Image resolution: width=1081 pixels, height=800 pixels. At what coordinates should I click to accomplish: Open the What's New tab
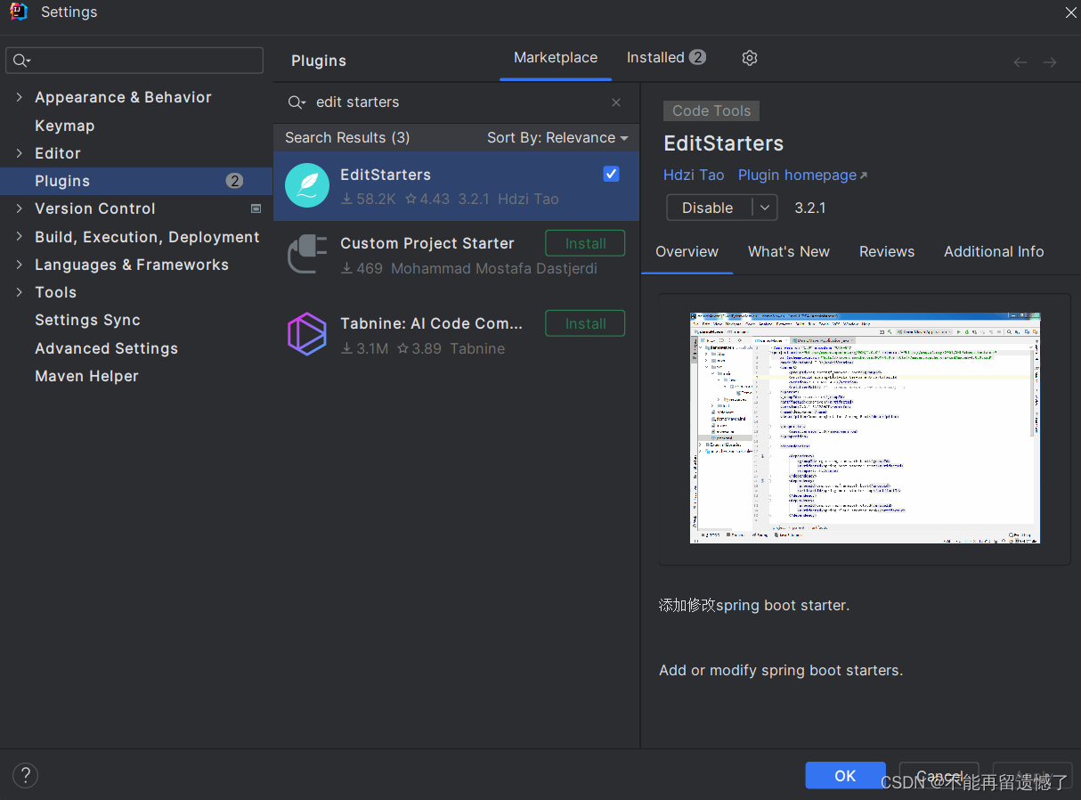[789, 251]
